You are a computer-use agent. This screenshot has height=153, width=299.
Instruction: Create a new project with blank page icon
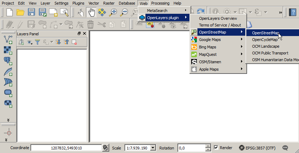(x=10, y=12)
